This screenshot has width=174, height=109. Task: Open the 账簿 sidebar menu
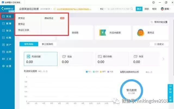pos(7,24)
